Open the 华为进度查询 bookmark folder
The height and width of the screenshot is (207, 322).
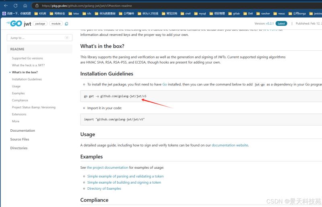point(105,14)
